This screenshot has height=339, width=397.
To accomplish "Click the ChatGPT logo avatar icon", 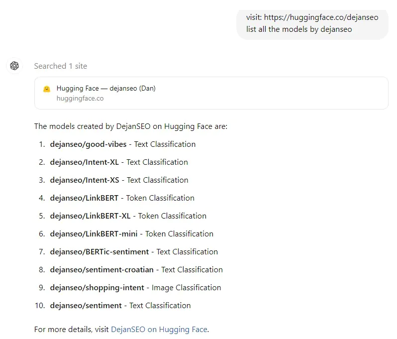I will click(x=14, y=66).
